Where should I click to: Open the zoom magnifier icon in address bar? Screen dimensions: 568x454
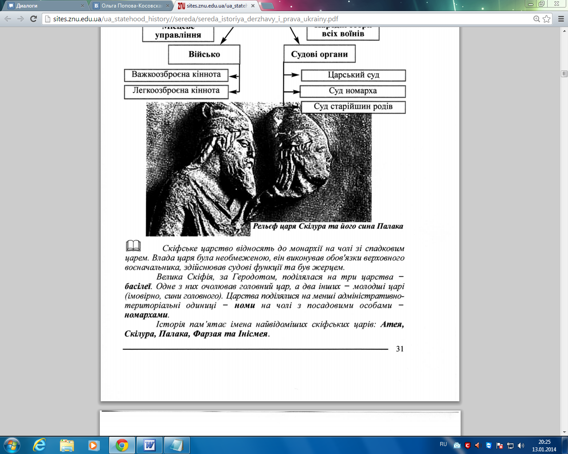tap(536, 19)
